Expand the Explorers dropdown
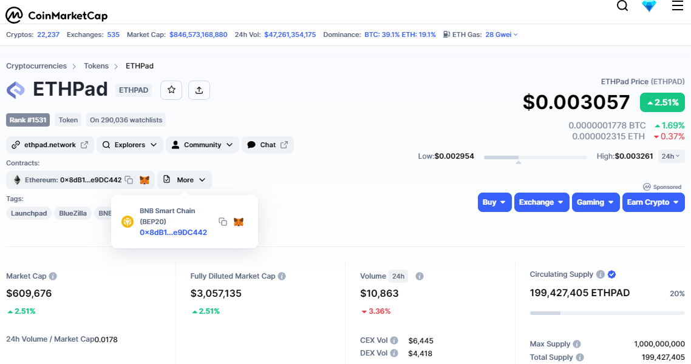The height and width of the screenshot is (364, 691). (129, 145)
